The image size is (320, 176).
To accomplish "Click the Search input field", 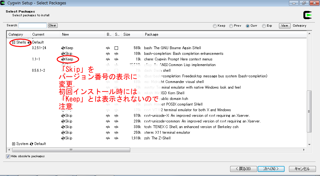I will pyautogui.click(x=33, y=25).
